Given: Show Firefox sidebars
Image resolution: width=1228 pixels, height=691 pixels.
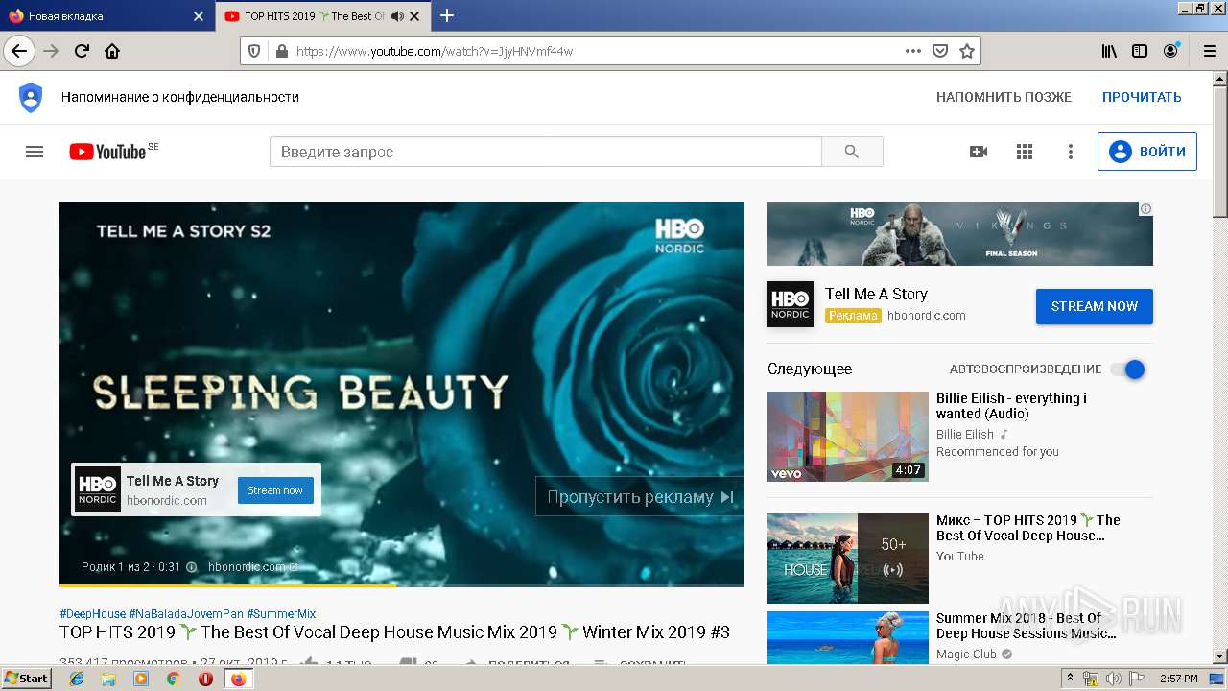Looking at the screenshot, I should pyautogui.click(x=1140, y=51).
